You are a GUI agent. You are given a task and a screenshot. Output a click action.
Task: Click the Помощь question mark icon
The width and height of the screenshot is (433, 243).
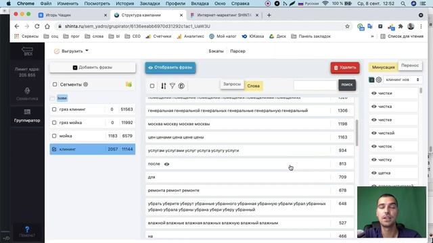pyautogui.click(x=27, y=230)
